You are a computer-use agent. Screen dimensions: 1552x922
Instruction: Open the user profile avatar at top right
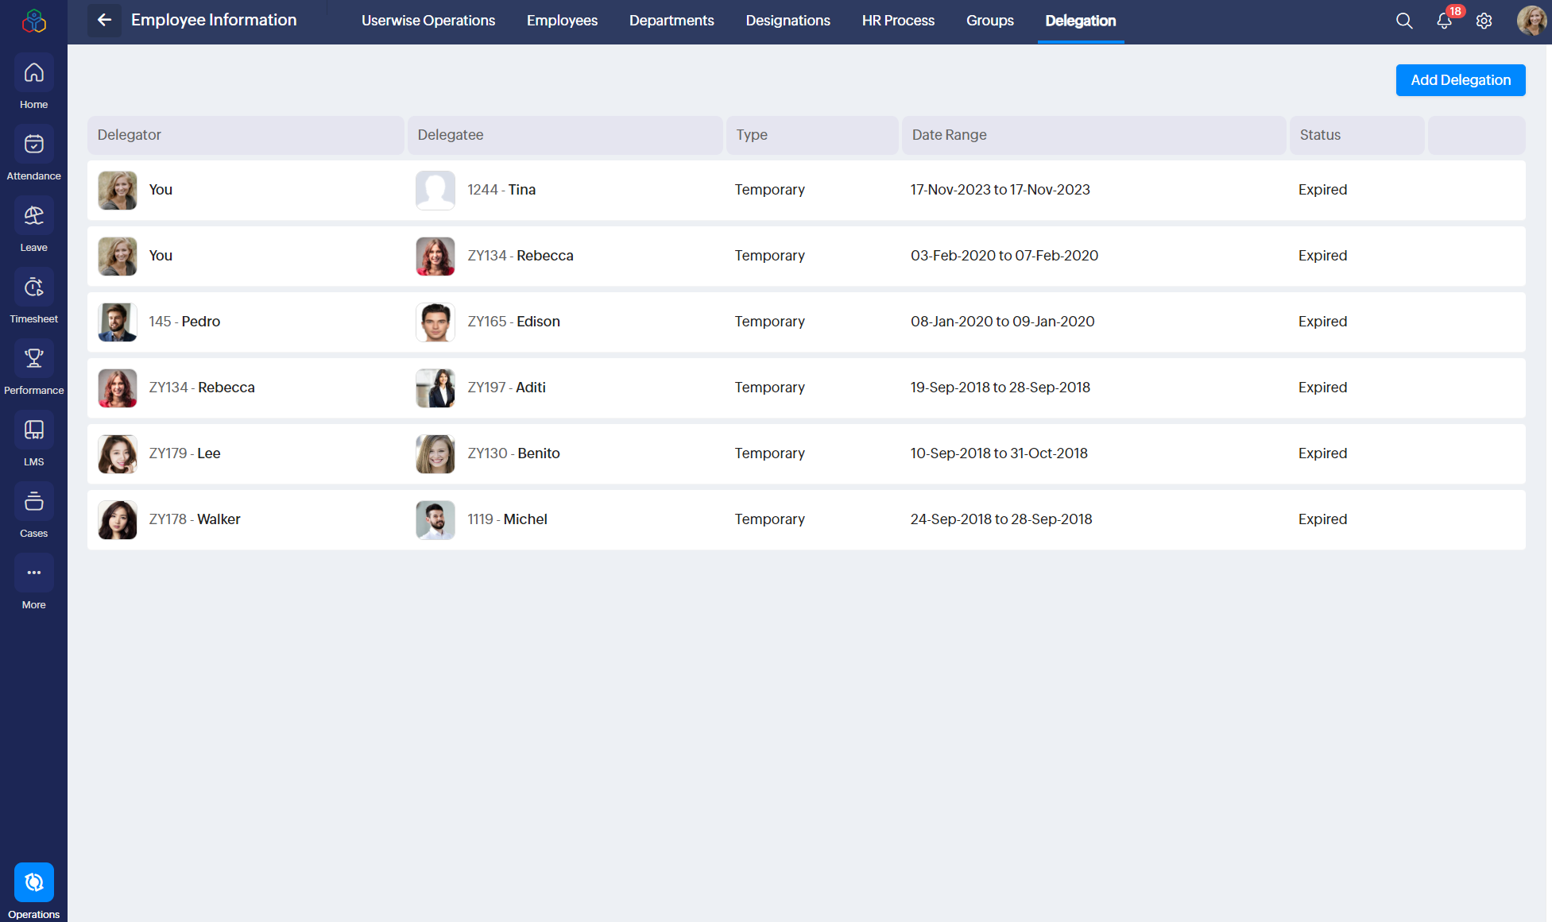(1531, 21)
